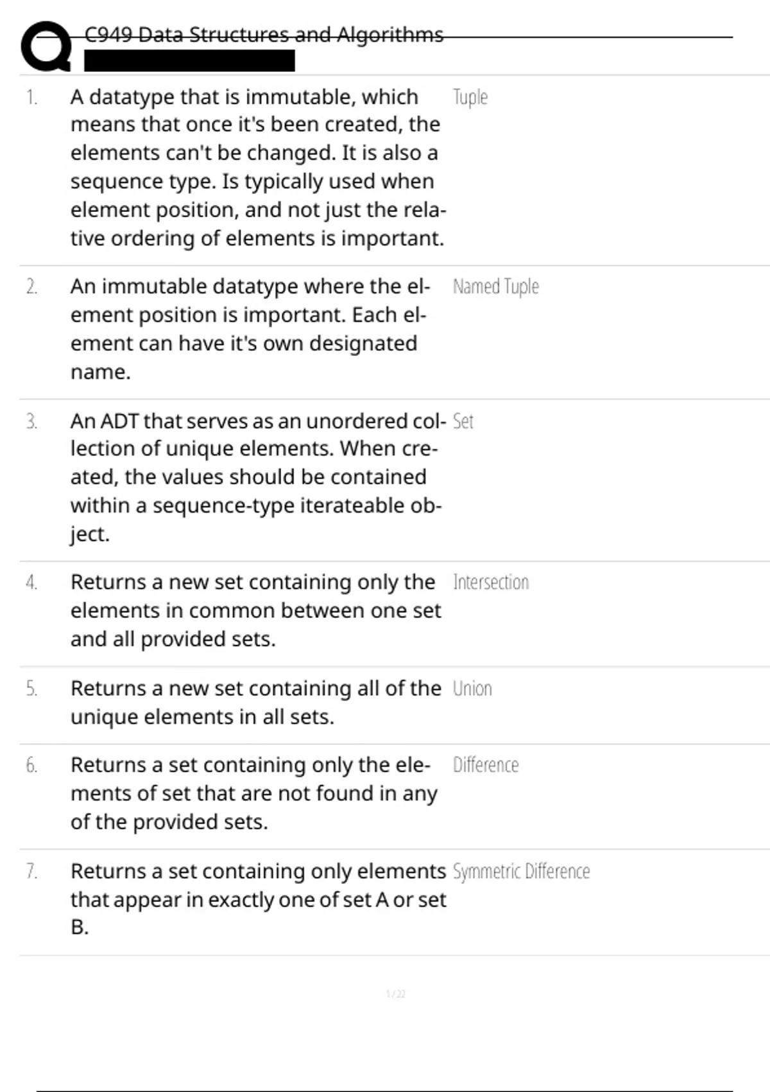The image size is (770, 1092).
Task: Click the Set answer term
Action: [463, 421]
